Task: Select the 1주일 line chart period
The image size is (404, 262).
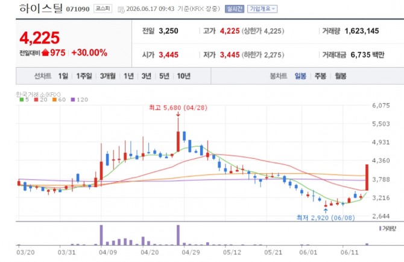Action: pos(84,76)
